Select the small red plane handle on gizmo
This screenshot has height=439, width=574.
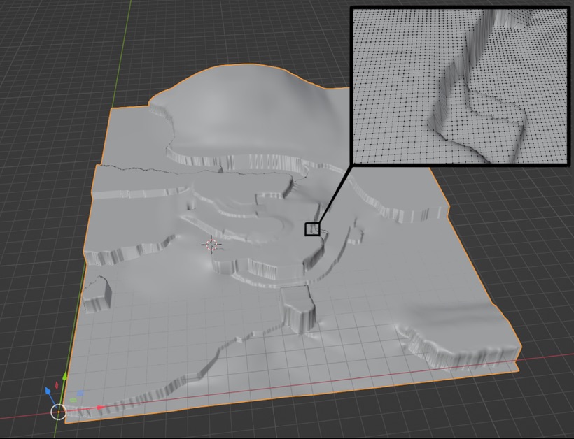click(x=57, y=384)
